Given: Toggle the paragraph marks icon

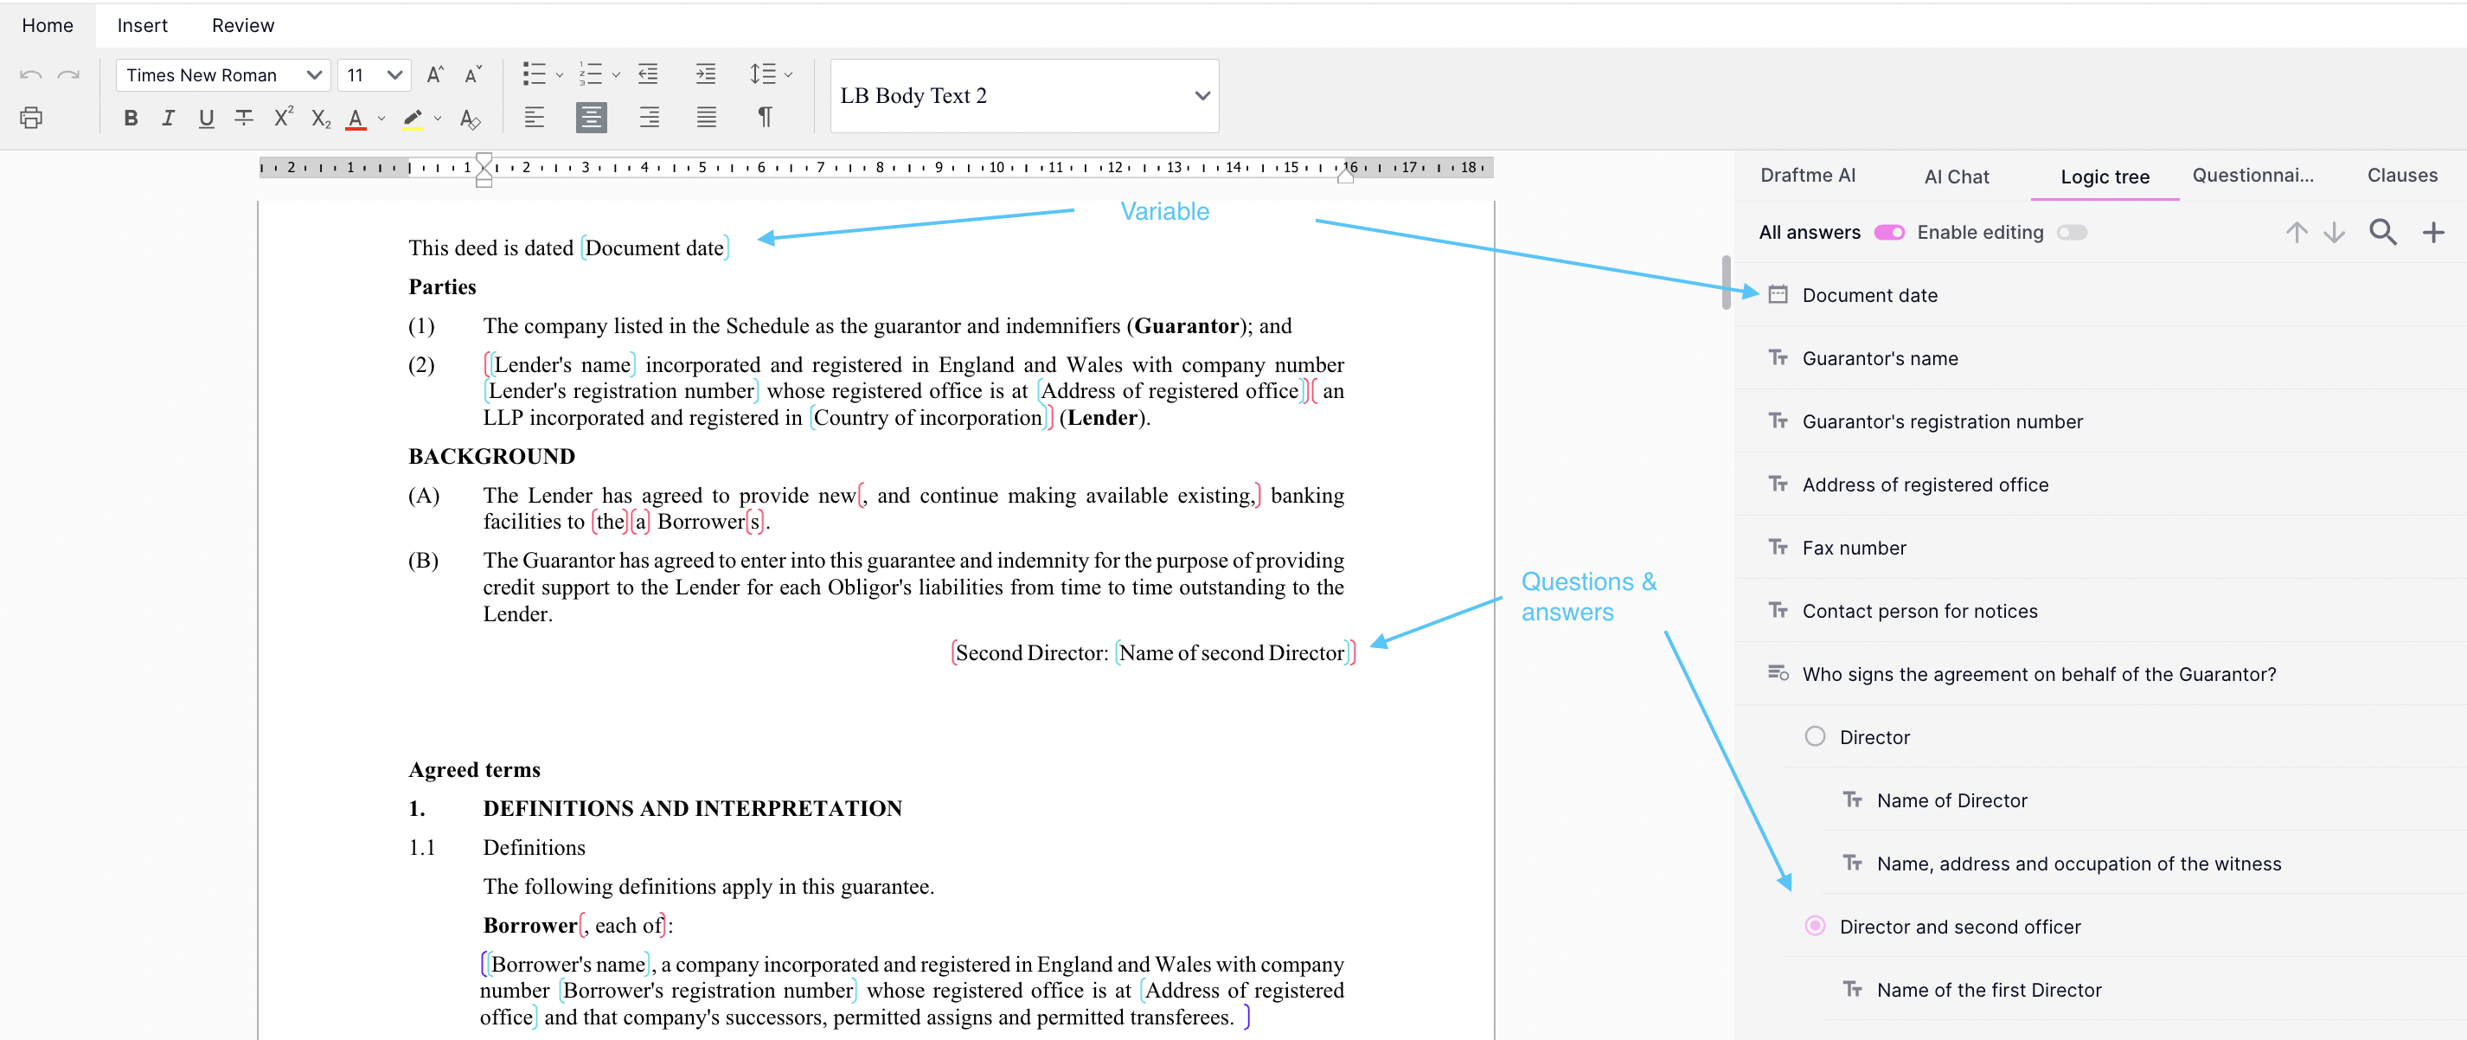Looking at the screenshot, I should point(765,118).
